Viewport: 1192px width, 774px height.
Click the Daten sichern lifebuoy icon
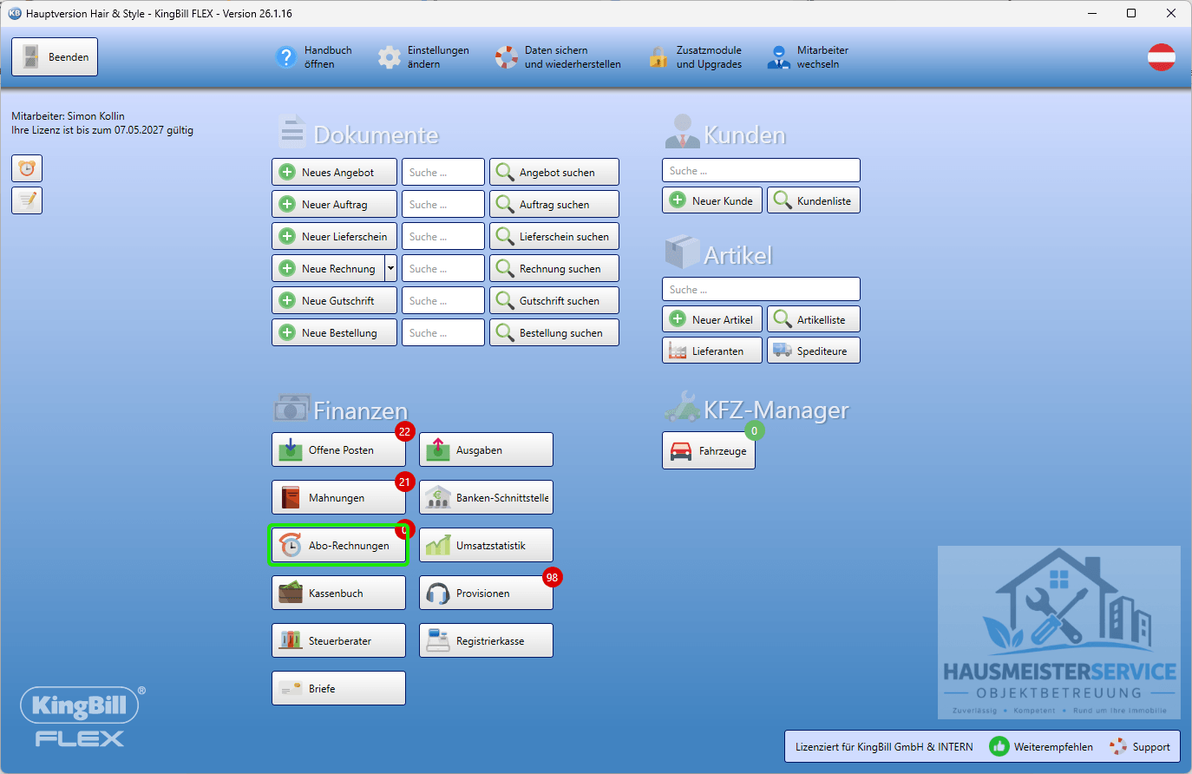[507, 57]
